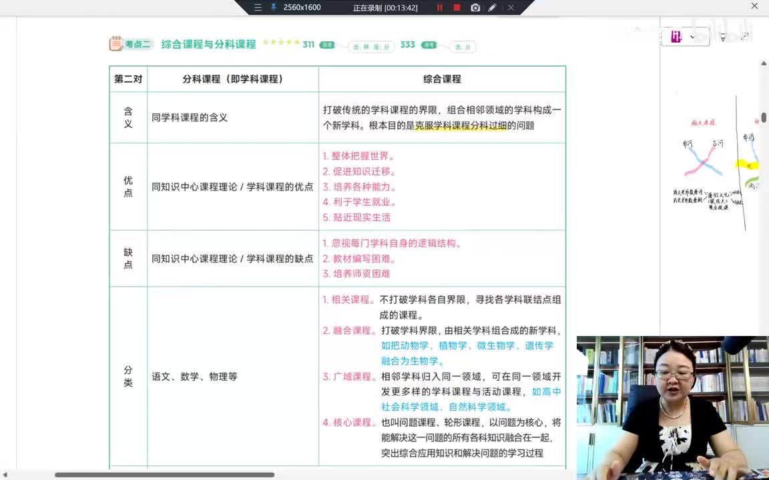Close the window with top-right X

[754, 6]
